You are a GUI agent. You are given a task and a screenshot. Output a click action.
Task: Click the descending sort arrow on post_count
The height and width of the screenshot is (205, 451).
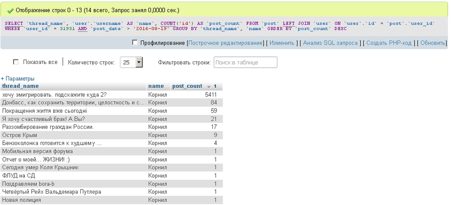[x=209, y=87]
